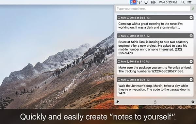Open Spotlight search magnifier icon
Screen dimensions: 196x124
pos(183,2)
